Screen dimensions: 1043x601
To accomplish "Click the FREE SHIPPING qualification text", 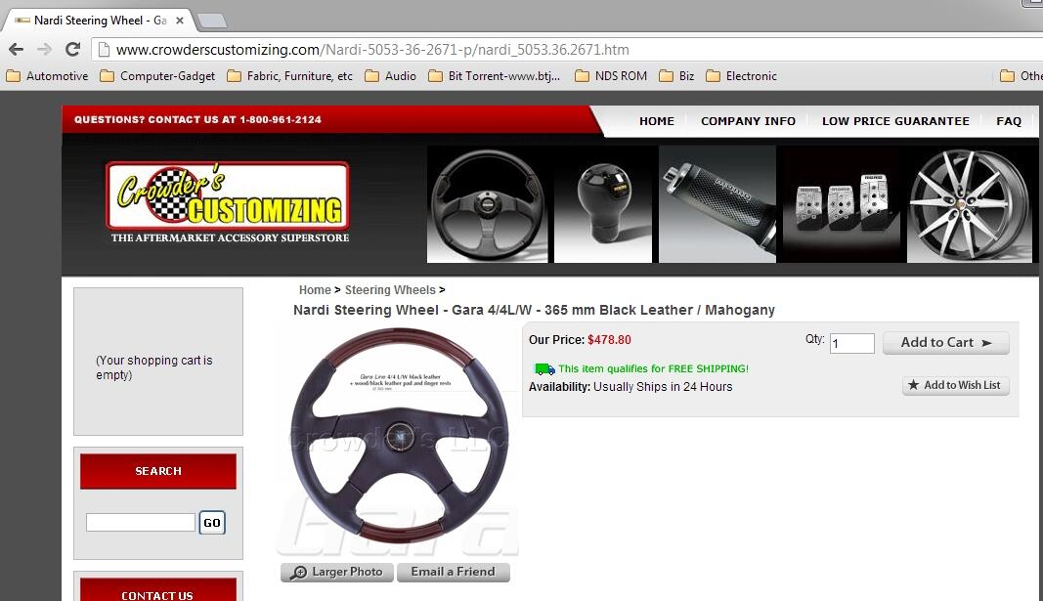I will [653, 368].
